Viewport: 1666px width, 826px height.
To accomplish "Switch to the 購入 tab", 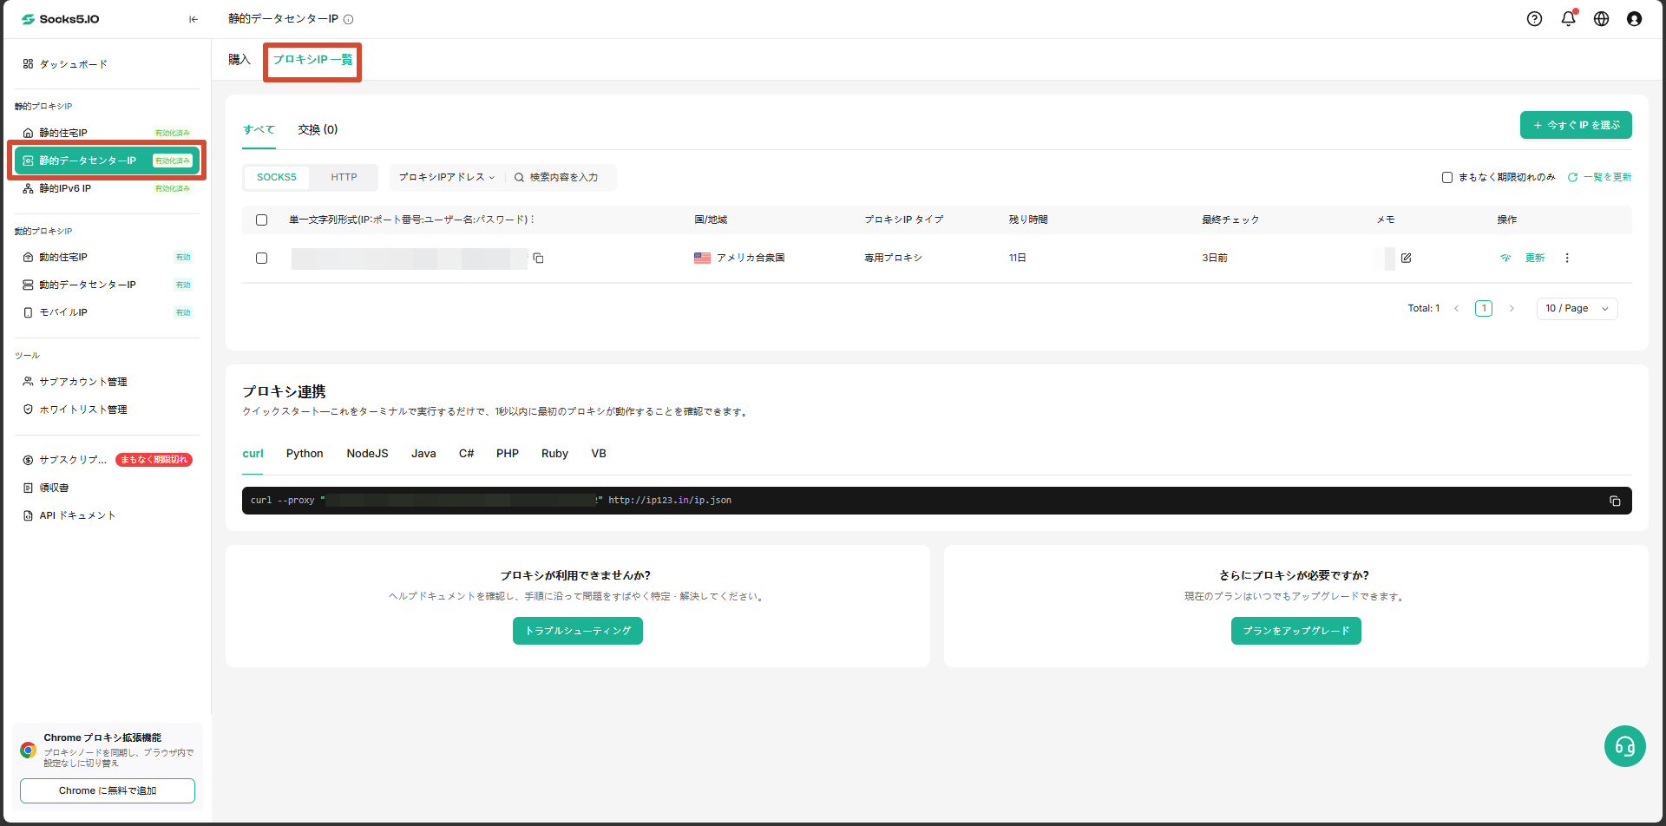I will [239, 60].
